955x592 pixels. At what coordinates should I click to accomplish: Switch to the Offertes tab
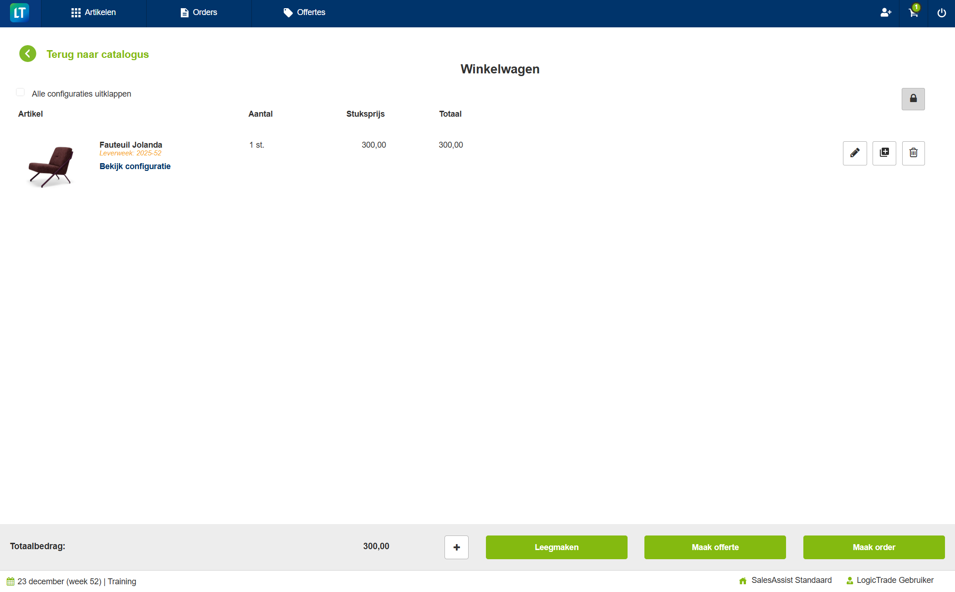tap(304, 13)
